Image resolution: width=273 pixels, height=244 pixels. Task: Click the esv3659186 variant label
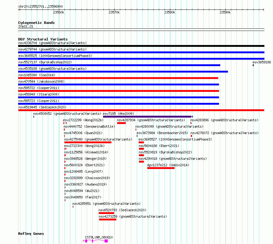(x=262, y=62)
